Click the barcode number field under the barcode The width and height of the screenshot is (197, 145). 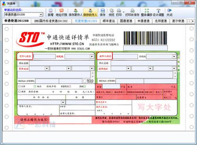click(x=145, y=48)
